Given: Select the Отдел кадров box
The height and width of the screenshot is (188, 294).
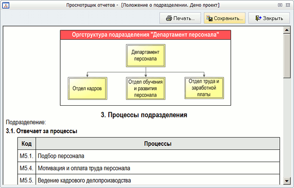Looking at the screenshot, I should tap(87, 89).
